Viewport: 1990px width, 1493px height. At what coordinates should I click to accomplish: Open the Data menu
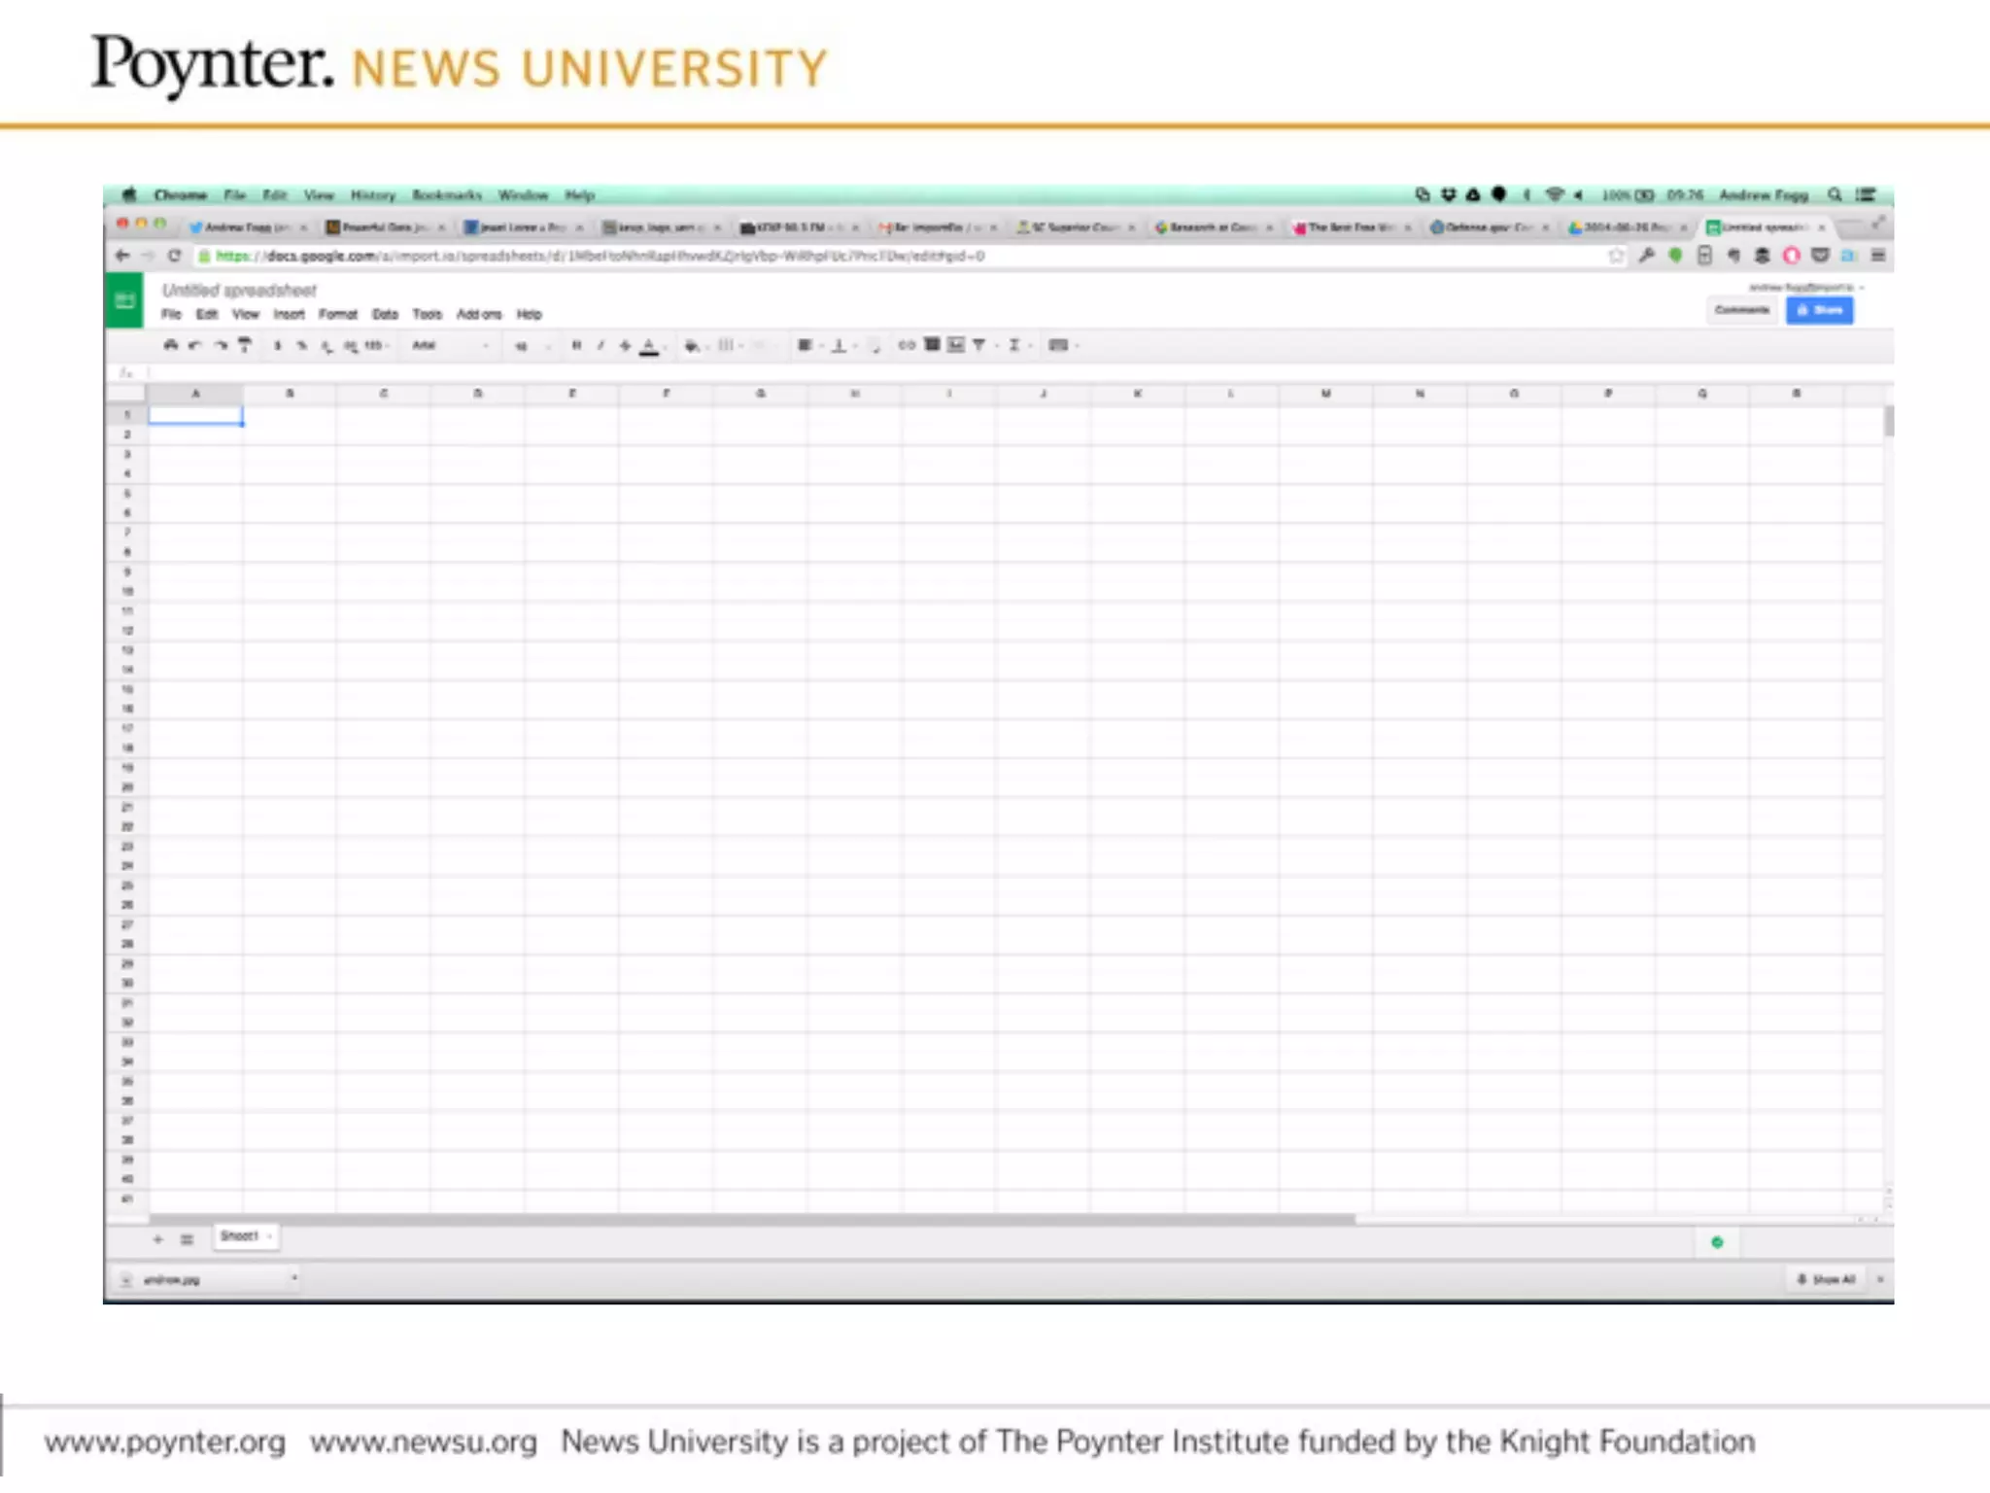coord(385,314)
